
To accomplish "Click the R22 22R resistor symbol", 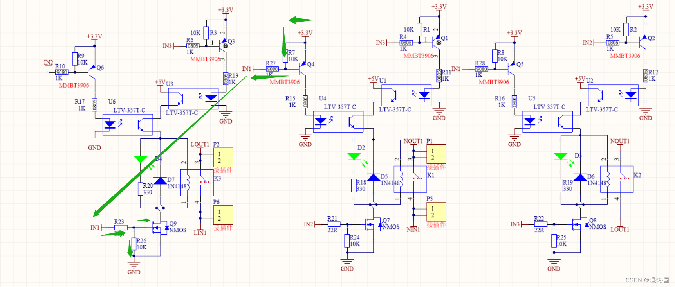I will click(541, 224).
